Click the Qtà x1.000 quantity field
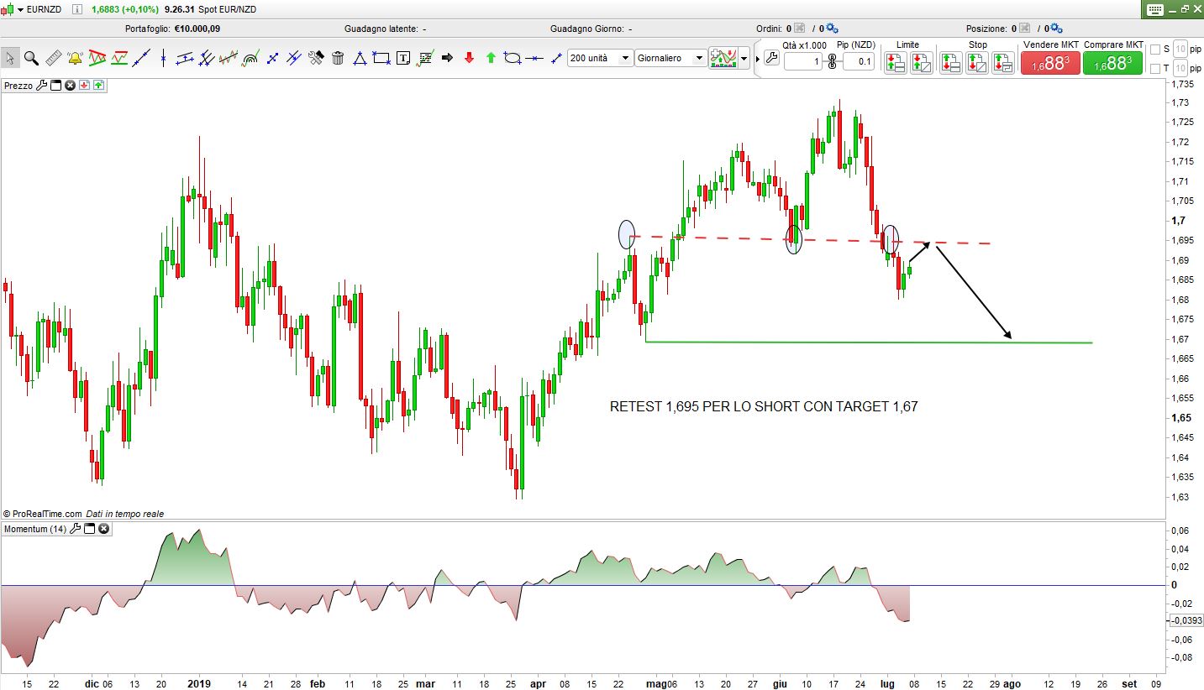 pos(802,61)
